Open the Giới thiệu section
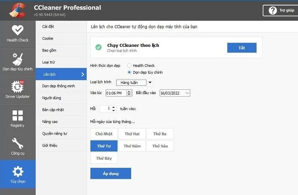Viewport: 298px width, 195px height. (61, 145)
